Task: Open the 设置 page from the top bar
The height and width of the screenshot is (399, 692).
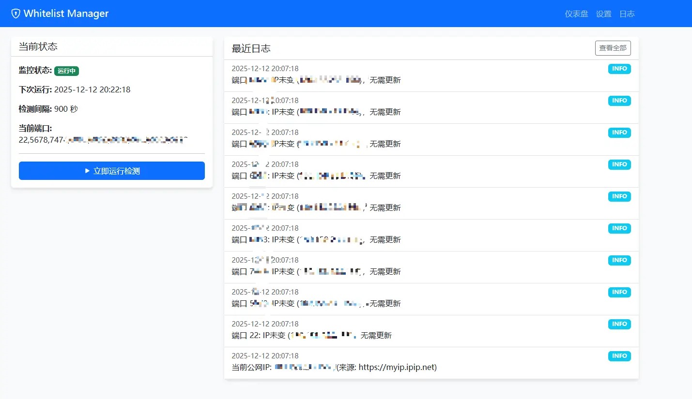Action: (x=603, y=14)
